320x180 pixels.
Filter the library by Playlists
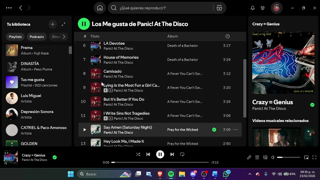15,37
